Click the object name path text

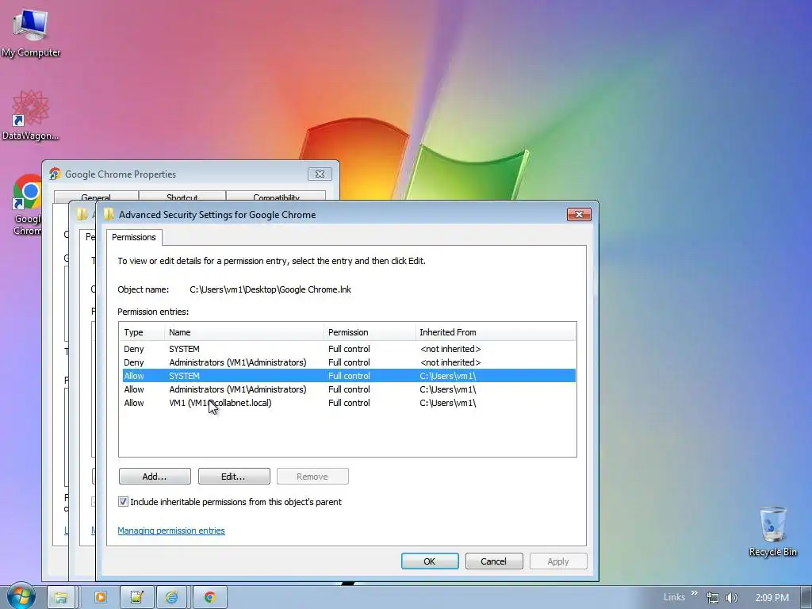[270, 289]
